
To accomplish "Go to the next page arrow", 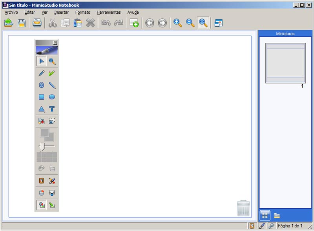I will [x=162, y=23].
